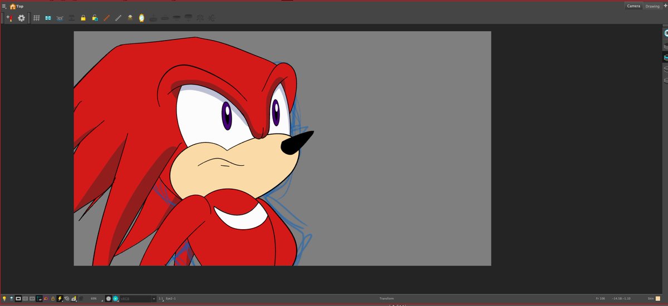
Task: Click the fourth layers icon in right sidebar
Action: (666, 69)
